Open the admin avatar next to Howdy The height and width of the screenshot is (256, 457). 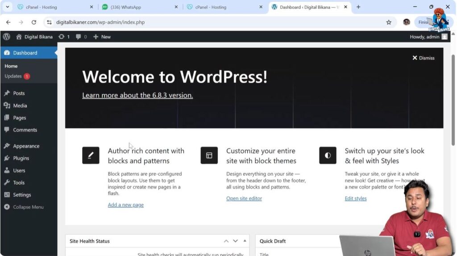444,37
